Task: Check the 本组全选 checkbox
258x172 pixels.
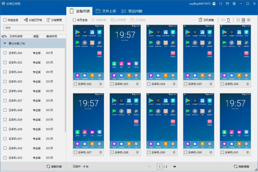Action: 5,20
